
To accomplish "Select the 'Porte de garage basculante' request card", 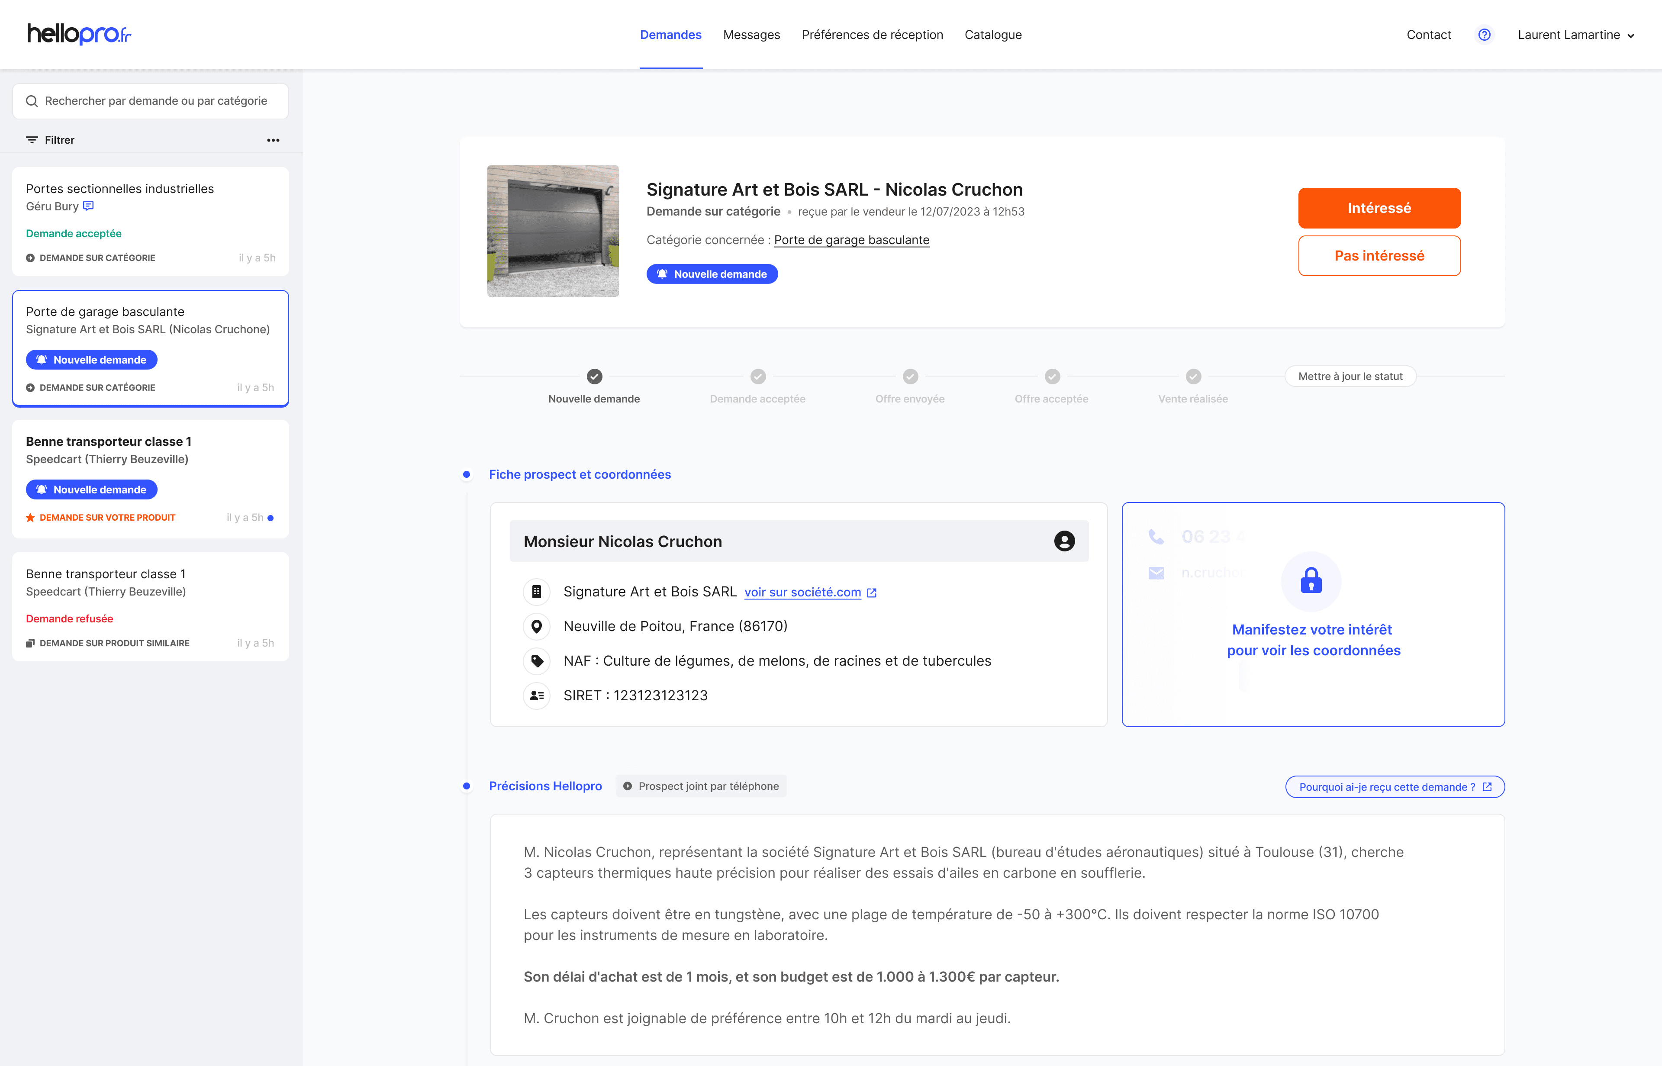I will [150, 348].
